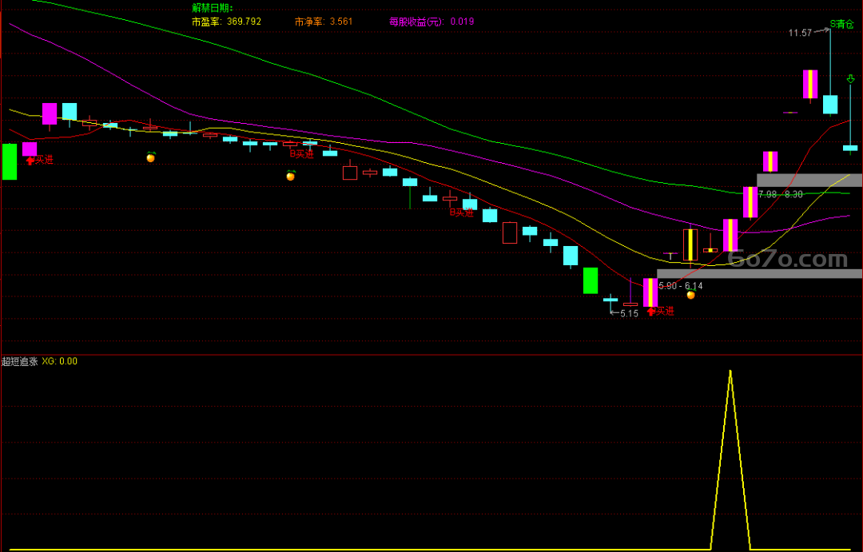Click the peak of the yellow XG spike
Screen dimensions: 863x552
point(730,371)
